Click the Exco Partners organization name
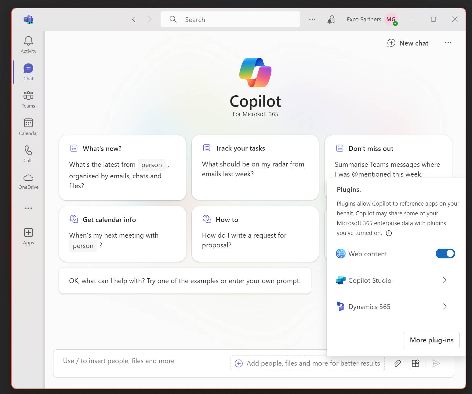 point(364,20)
